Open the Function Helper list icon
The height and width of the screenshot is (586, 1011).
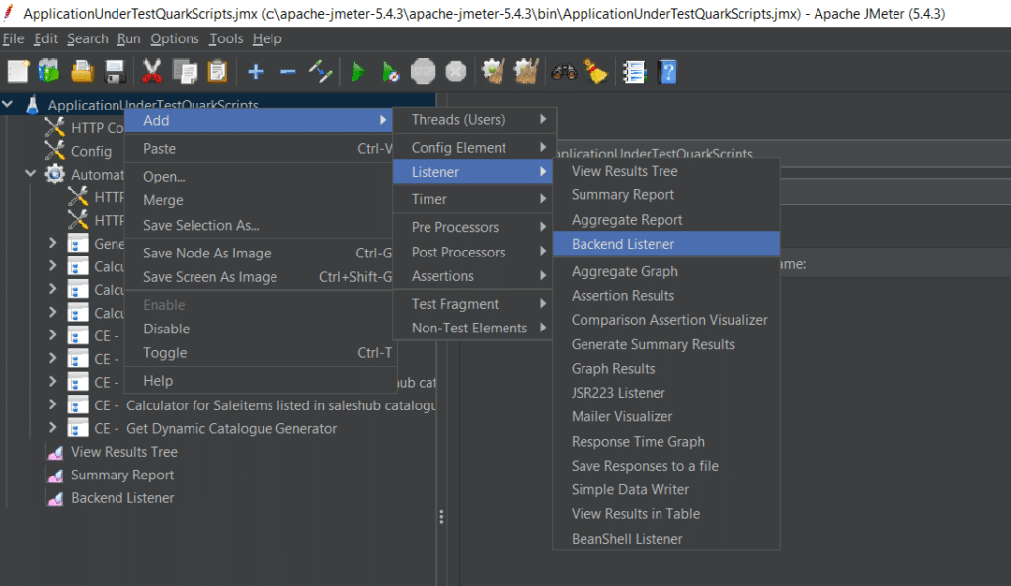635,71
